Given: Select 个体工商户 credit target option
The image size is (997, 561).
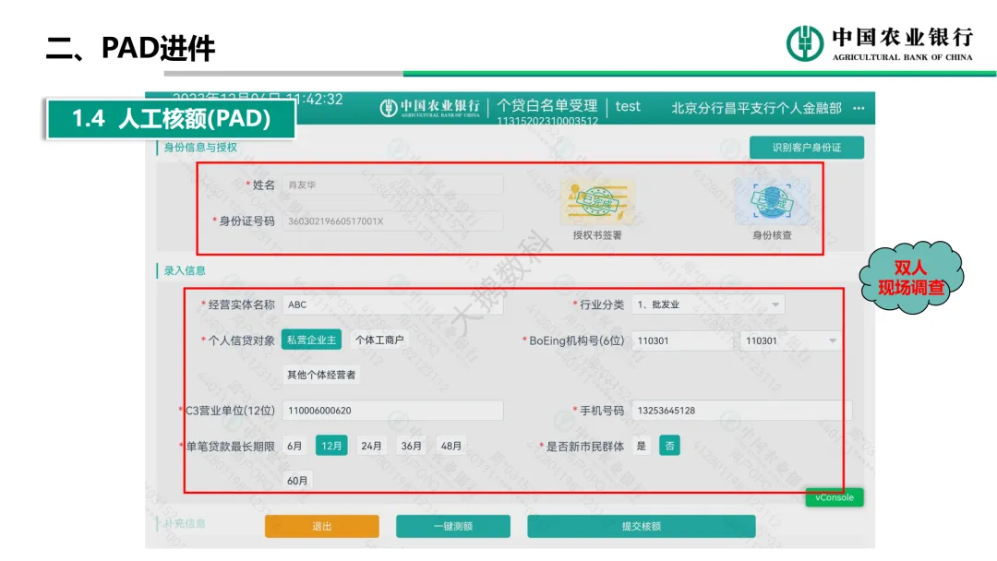Looking at the screenshot, I should pyautogui.click(x=379, y=340).
